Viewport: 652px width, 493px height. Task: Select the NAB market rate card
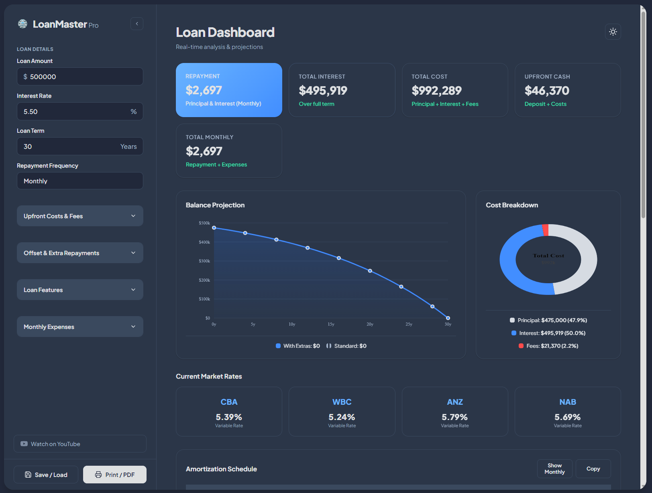point(567,411)
